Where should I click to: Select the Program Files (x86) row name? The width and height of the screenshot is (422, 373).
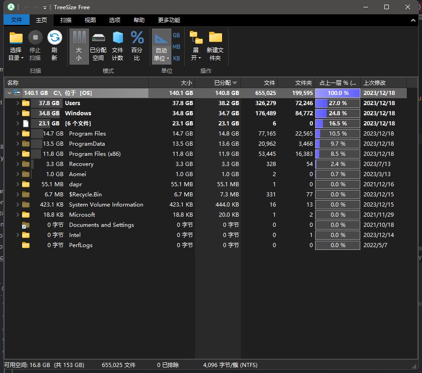click(x=95, y=154)
